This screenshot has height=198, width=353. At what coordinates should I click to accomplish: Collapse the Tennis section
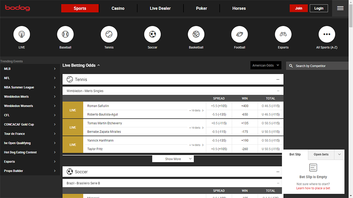pyautogui.click(x=277, y=79)
